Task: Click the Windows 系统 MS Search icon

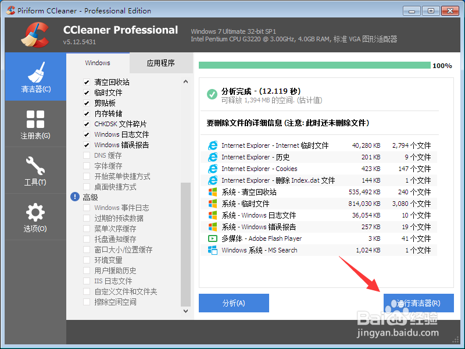Action: [x=213, y=250]
